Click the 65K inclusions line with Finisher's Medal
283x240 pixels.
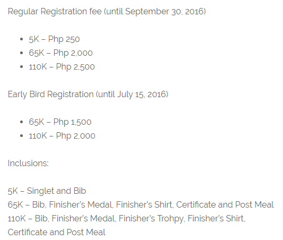[x=141, y=205]
